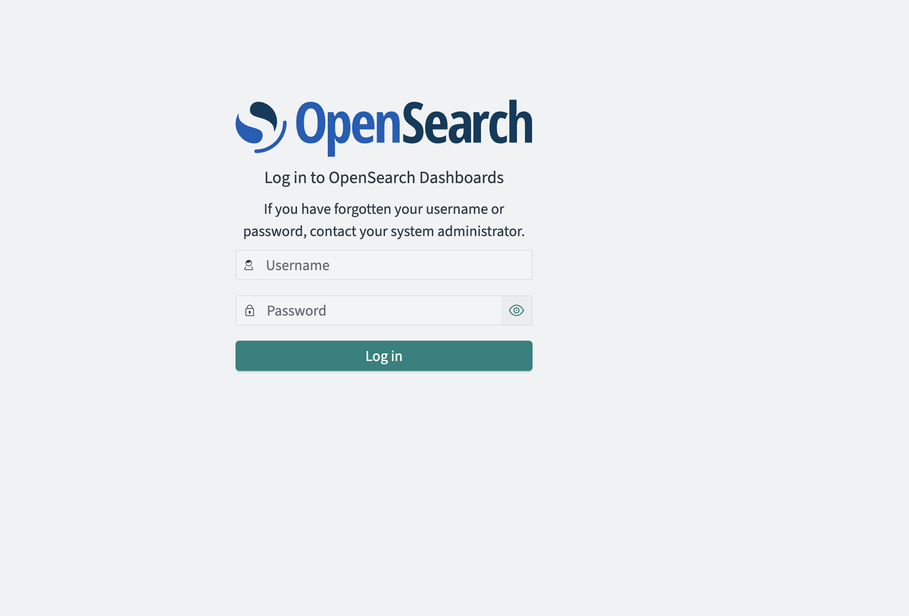This screenshot has width=909, height=616.
Task: Click the eye icon beside Password
Action: pos(516,310)
